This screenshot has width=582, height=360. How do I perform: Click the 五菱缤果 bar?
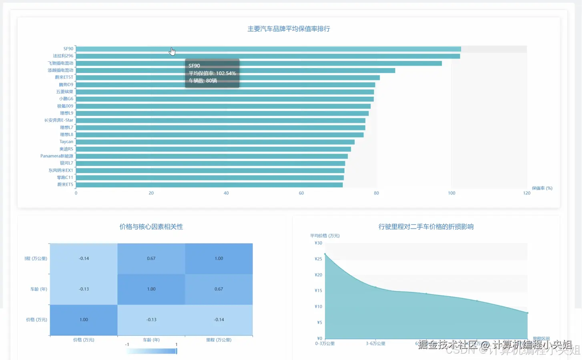click(225, 92)
